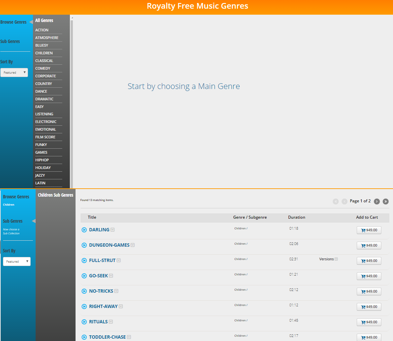
Task: Play the TODDLER-CHASE track preview
Action: (84, 337)
